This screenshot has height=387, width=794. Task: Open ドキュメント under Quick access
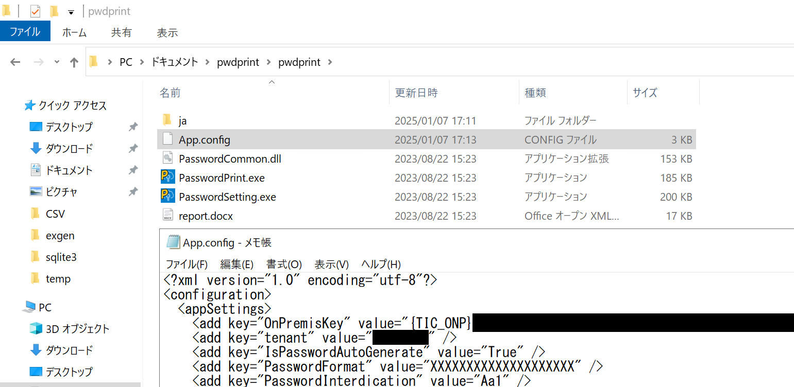pos(69,170)
